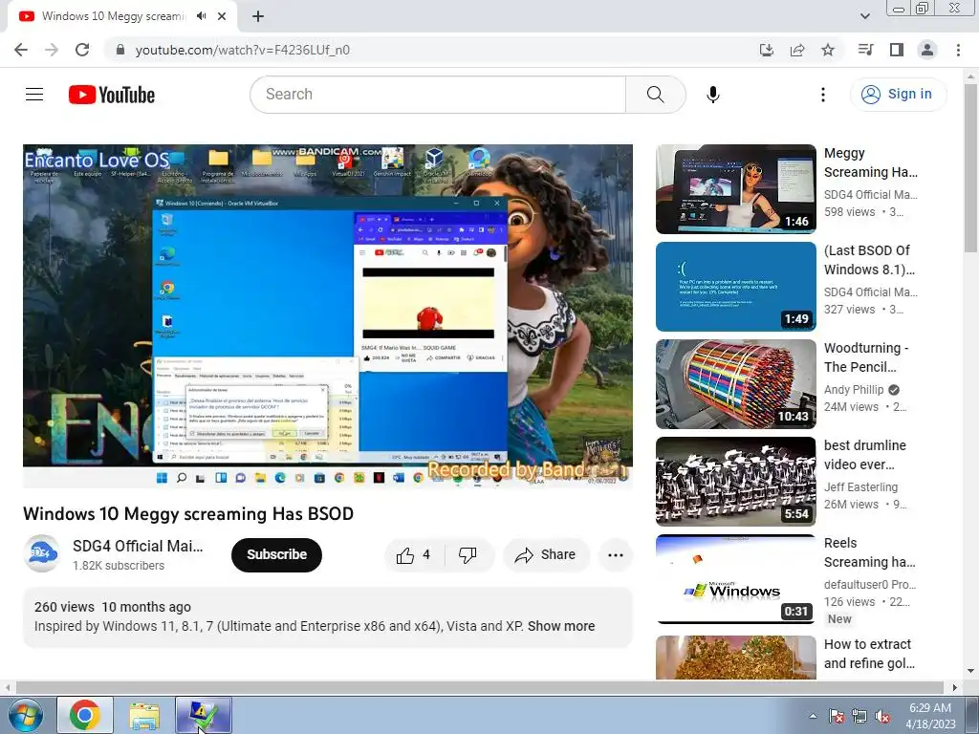Open the Woodturning pencil video thumbnail

click(x=735, y=384)
